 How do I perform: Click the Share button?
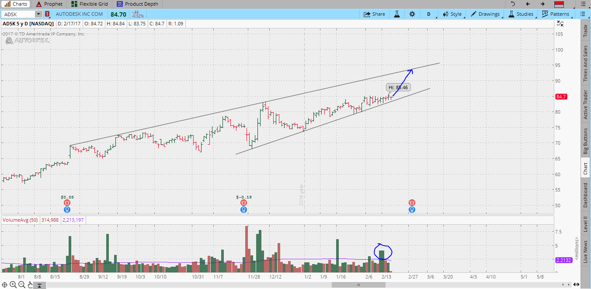(x=375, y=14)
